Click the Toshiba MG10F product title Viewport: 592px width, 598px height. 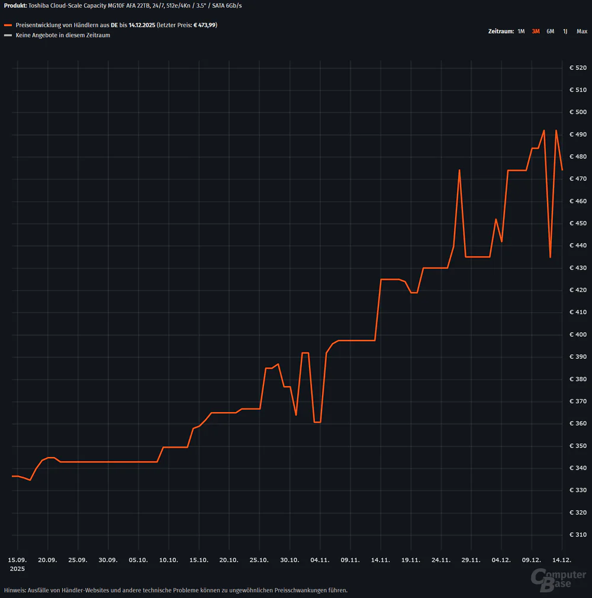pyautogui.click(x=124, y=5)
